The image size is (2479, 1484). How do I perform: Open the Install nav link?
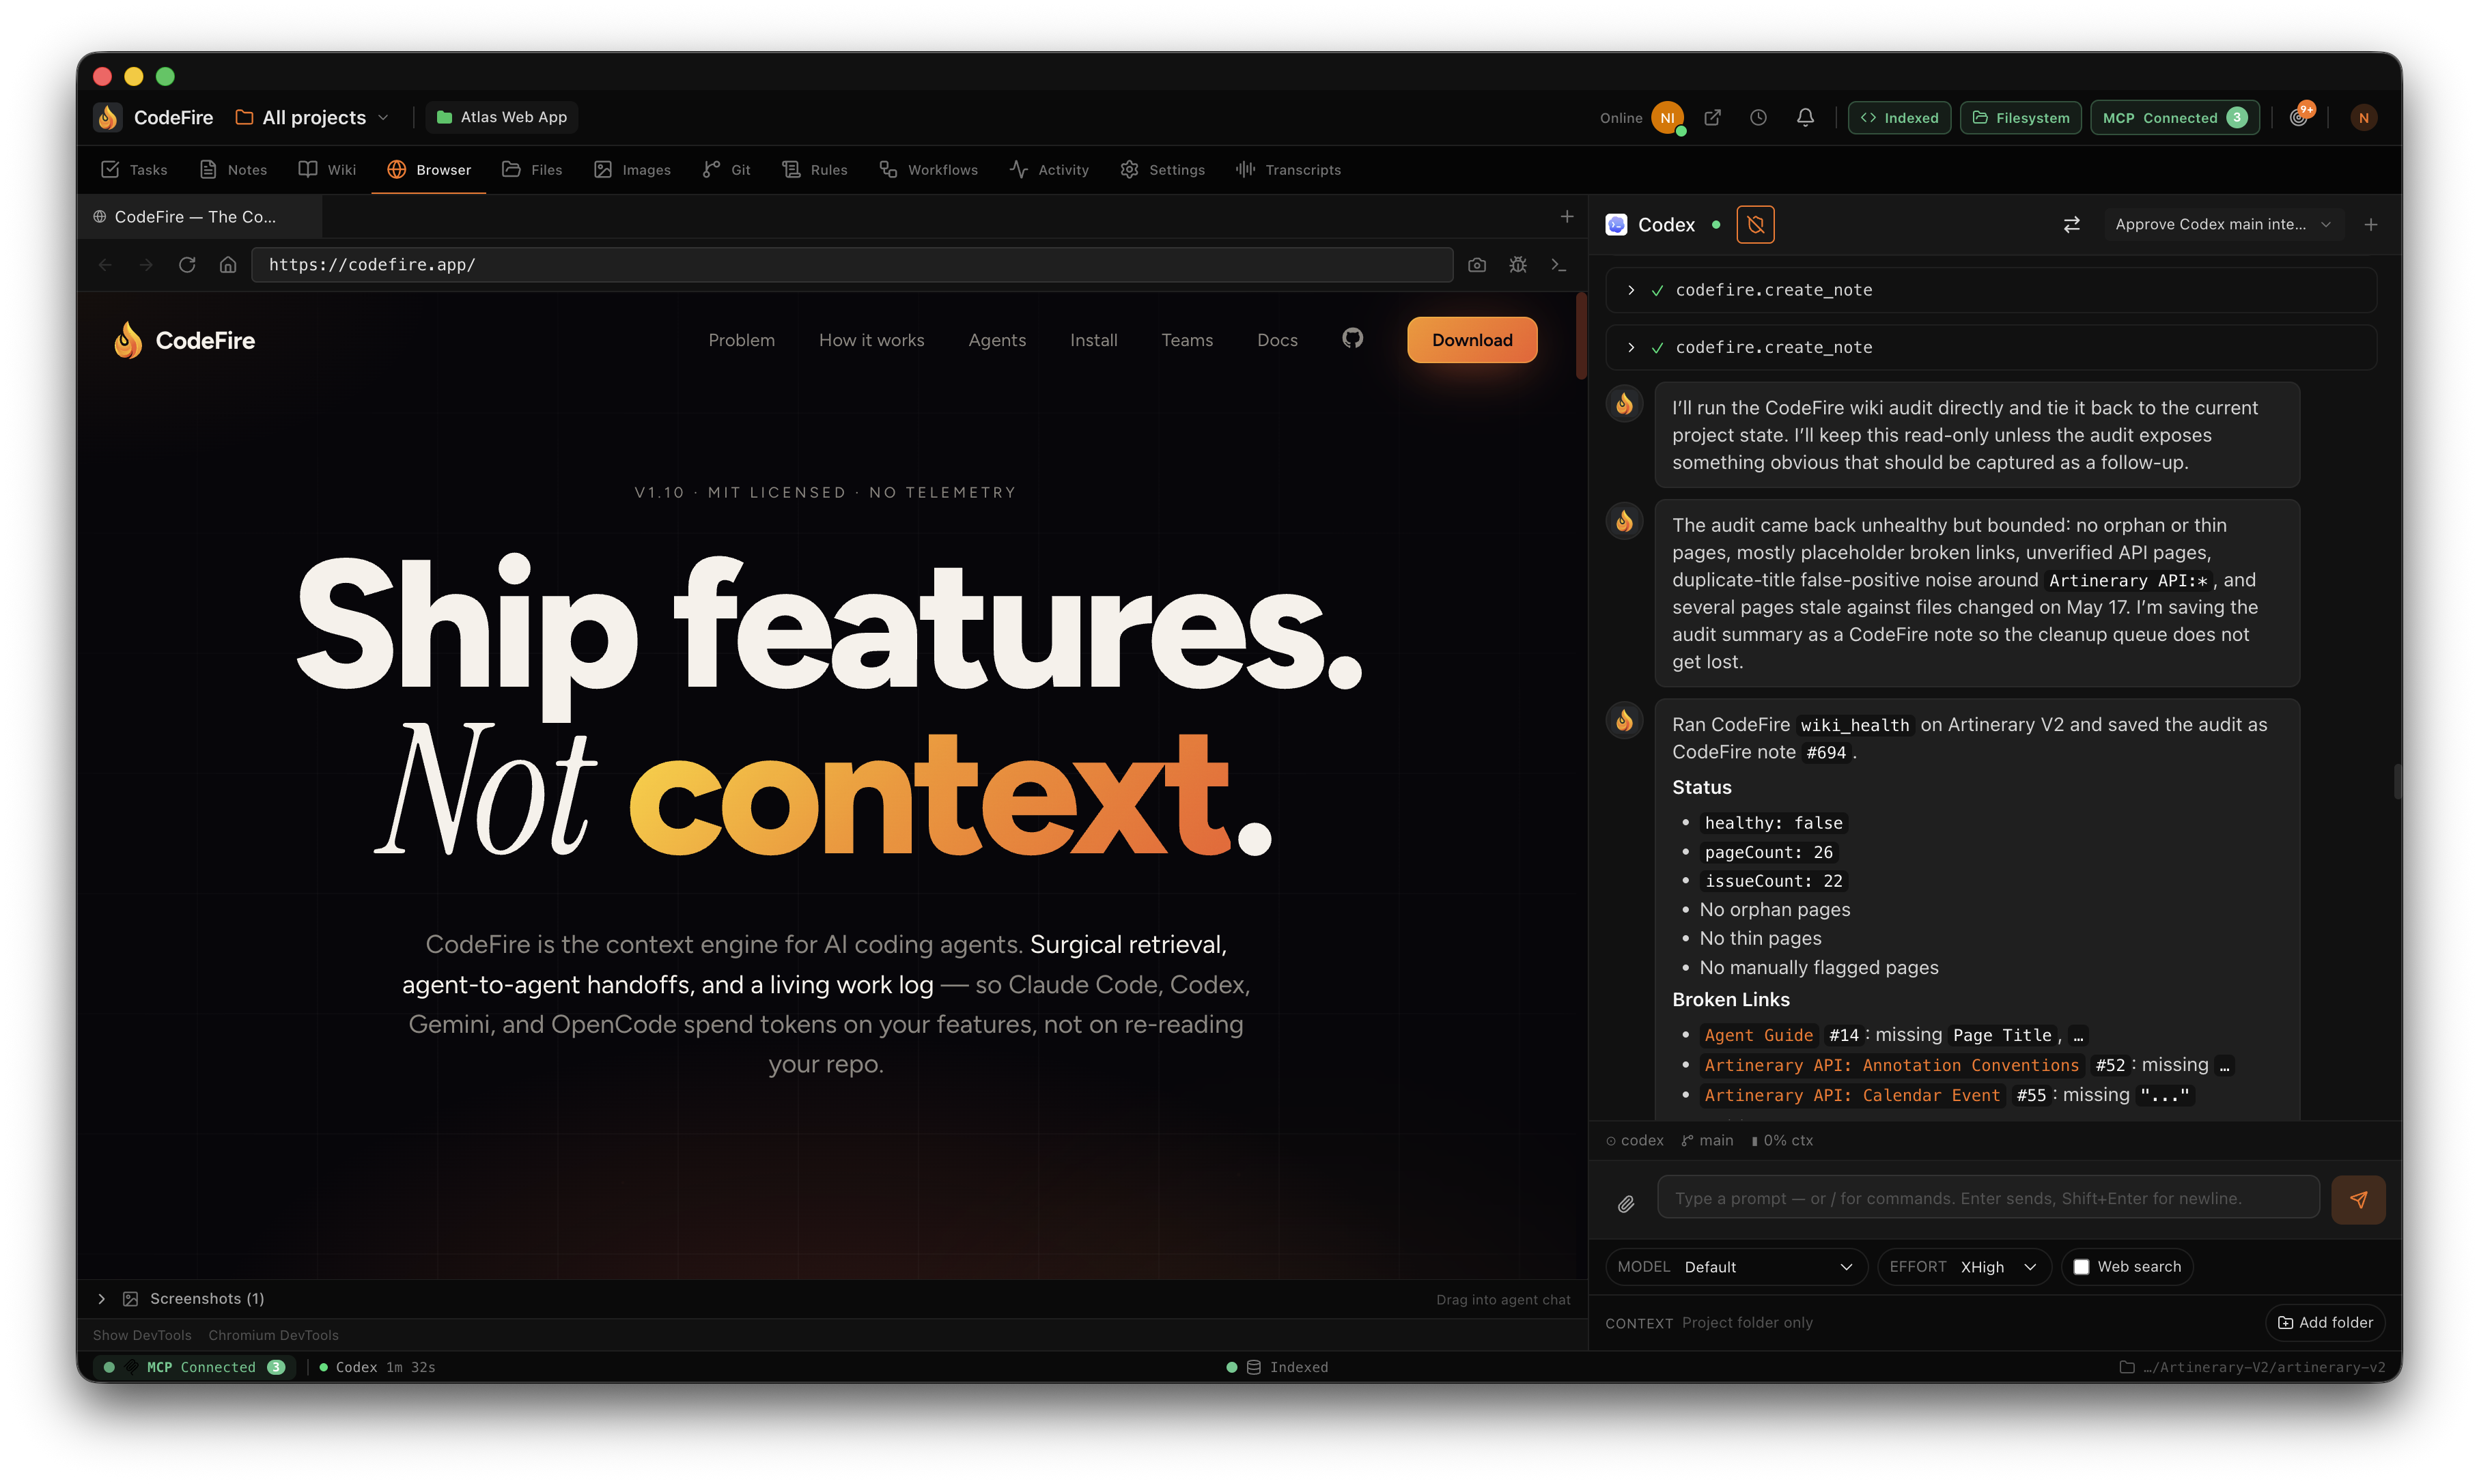1093,340
